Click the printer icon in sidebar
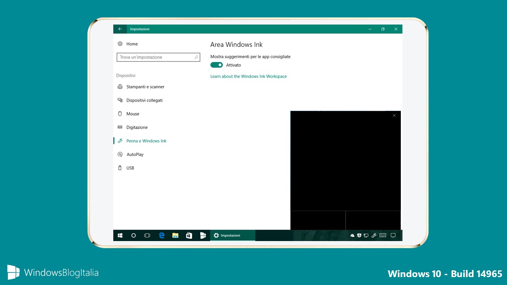Screen dimensions: 507x285 (x=120, y=87)
